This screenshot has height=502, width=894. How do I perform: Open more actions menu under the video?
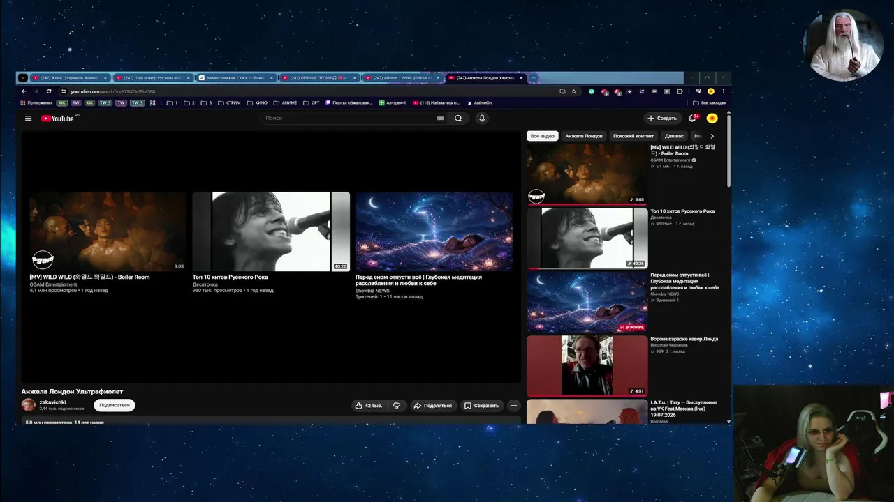pos(513,405)
